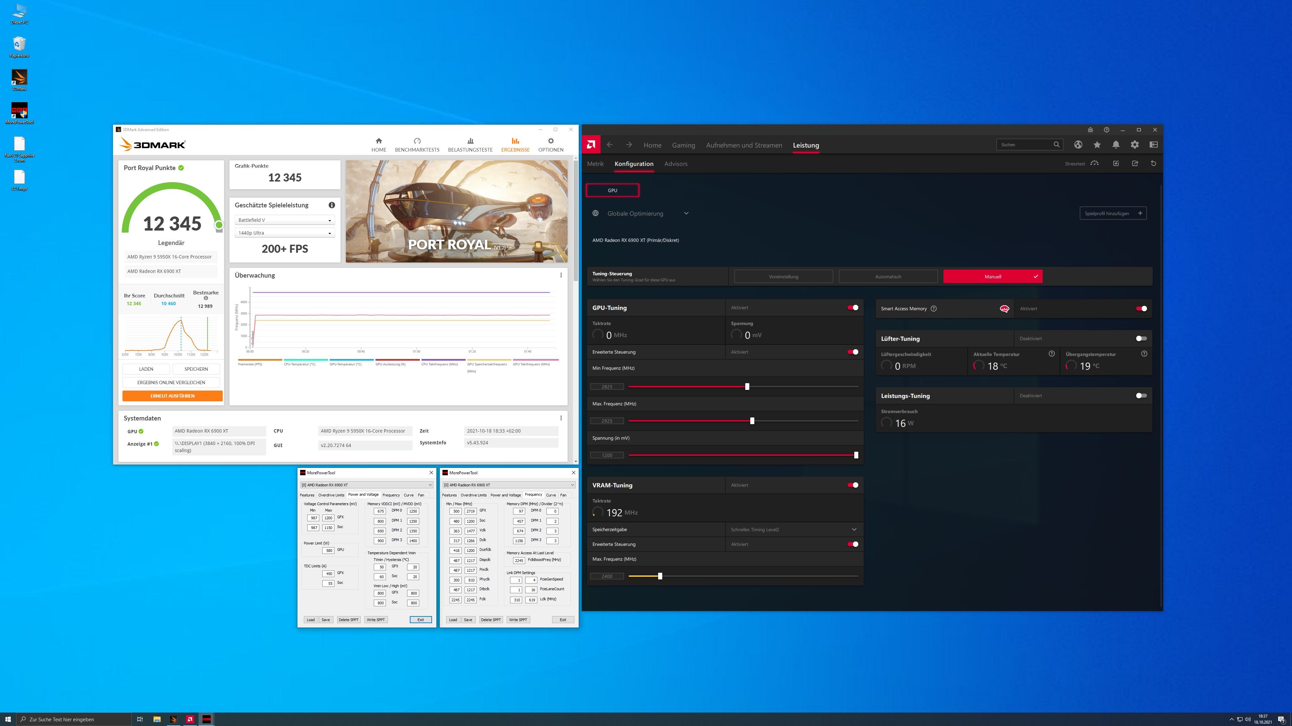Open Überwachung three-dot menu
1292x726 pixels.
coord(561,275)
